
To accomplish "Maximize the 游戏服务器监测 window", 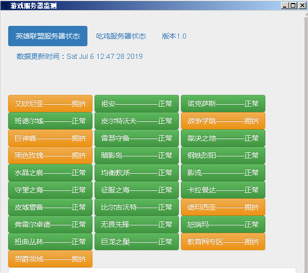I will click(x=293, y=6).
